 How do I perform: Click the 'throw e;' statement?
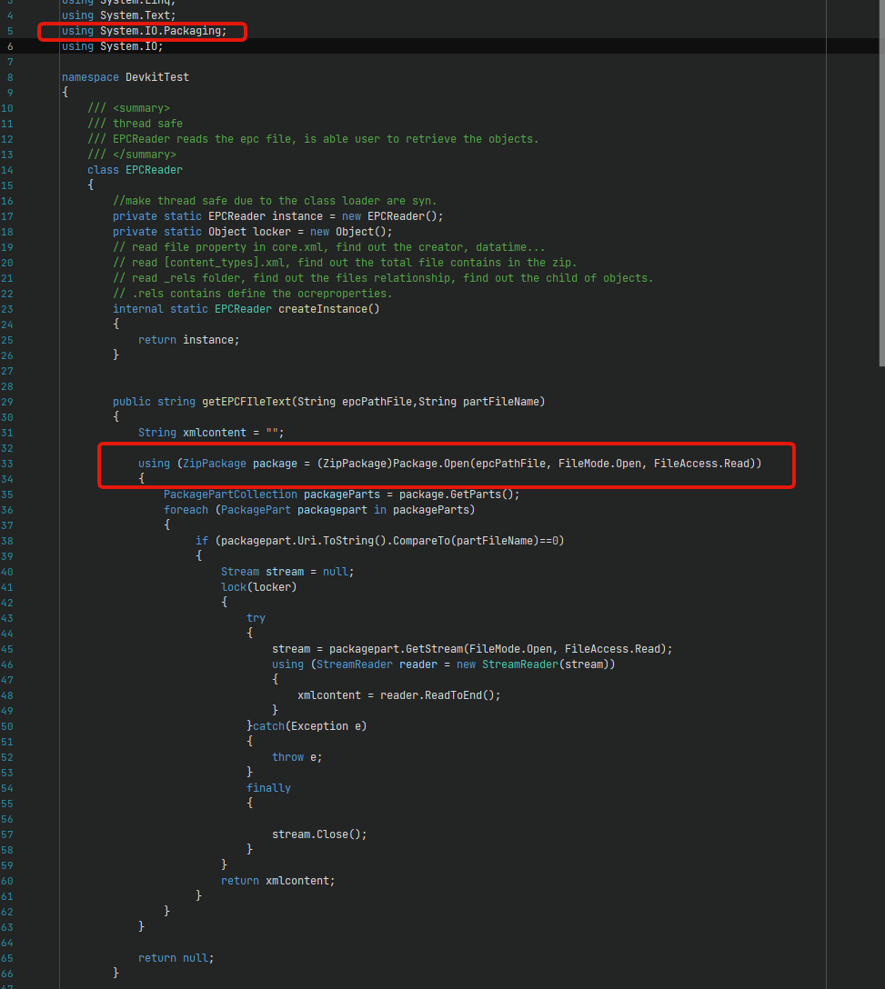(x=297, y=757)
